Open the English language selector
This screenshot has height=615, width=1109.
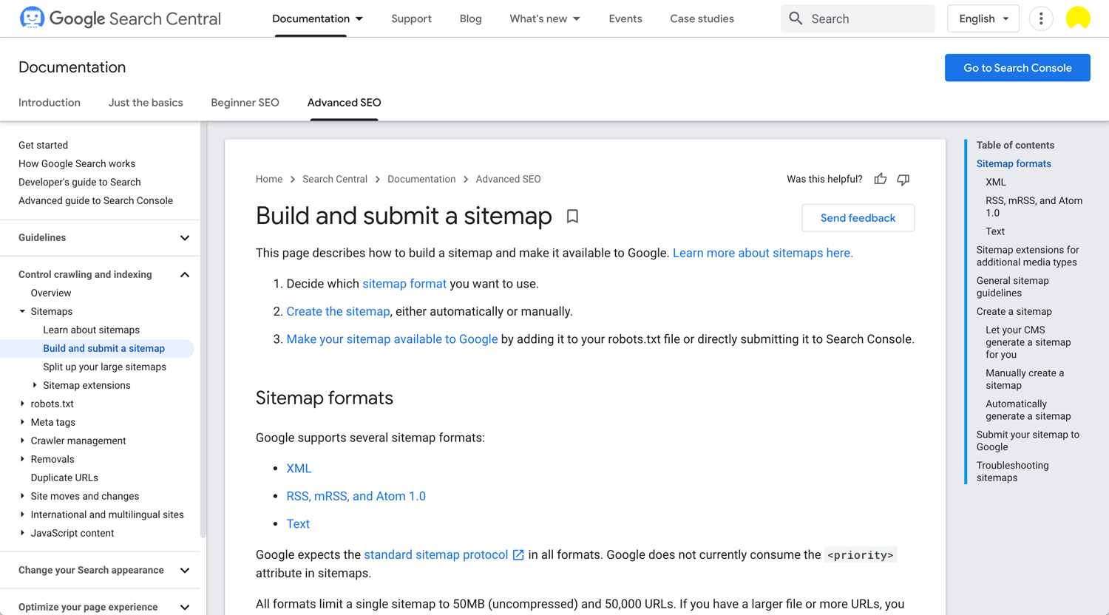[983, 18]
